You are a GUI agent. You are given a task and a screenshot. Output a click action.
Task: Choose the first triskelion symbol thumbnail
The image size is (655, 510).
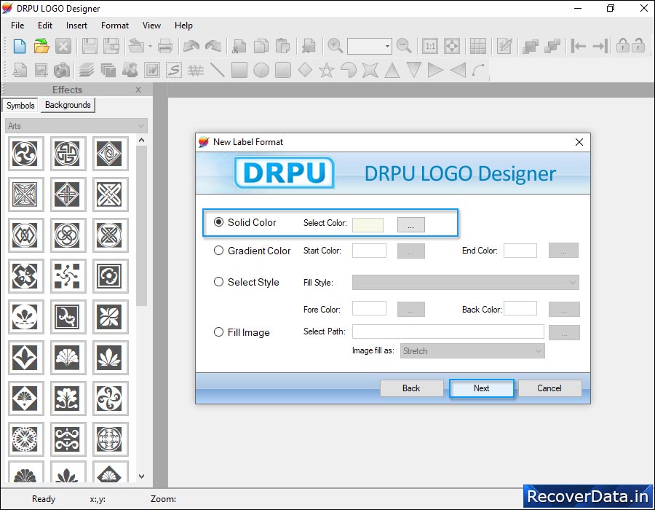coord(25,154)
